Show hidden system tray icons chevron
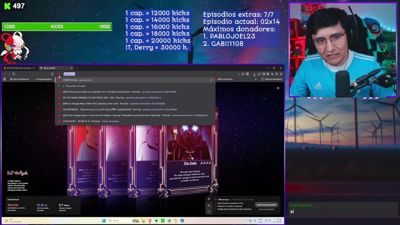The height and width of the screenshot is (225, 400). point(246,221)
